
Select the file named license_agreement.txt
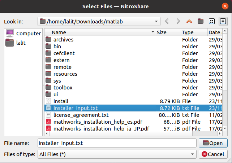(81, 115)
